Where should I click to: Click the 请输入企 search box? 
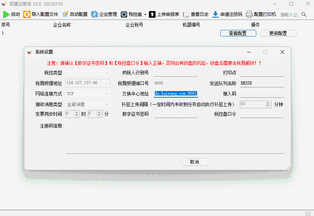[289, 14]
